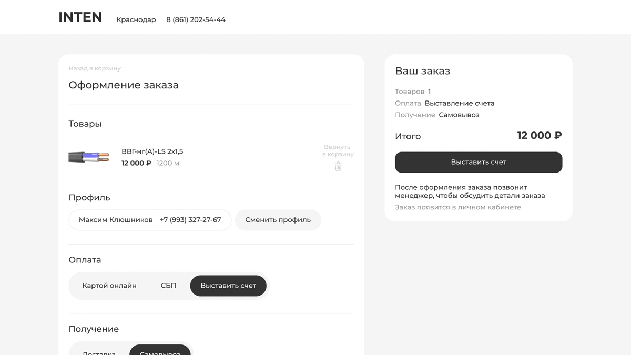Click the INTEN logo
631x355 pixels.
[80, 17]
